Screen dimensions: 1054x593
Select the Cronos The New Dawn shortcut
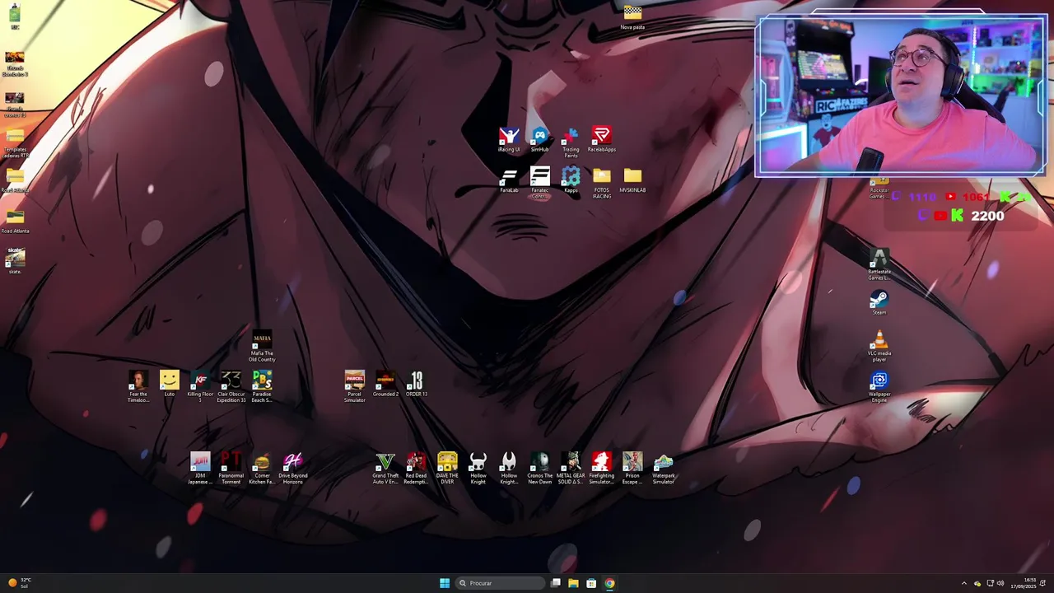(540, 469)
